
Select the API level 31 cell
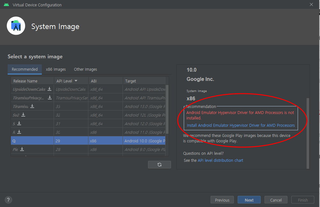(71, 124)
